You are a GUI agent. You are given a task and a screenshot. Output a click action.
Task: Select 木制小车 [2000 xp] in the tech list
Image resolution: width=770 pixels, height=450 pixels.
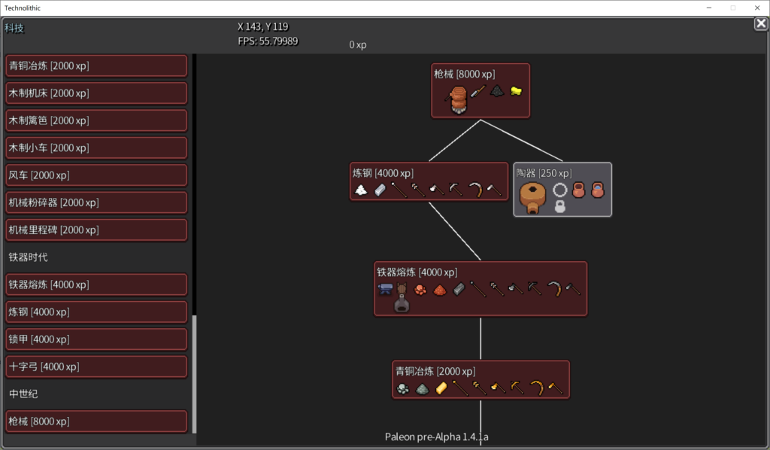tap(96, 148)
